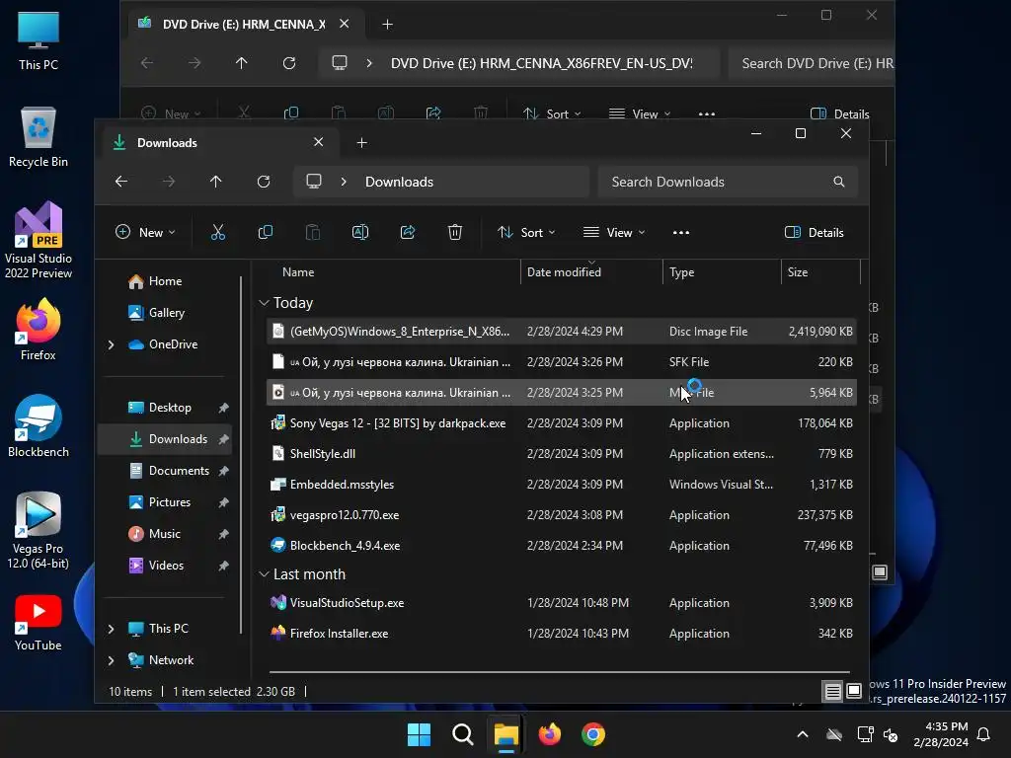Click the Delete trash icon in Downloads toolbar

click(455, 233)
